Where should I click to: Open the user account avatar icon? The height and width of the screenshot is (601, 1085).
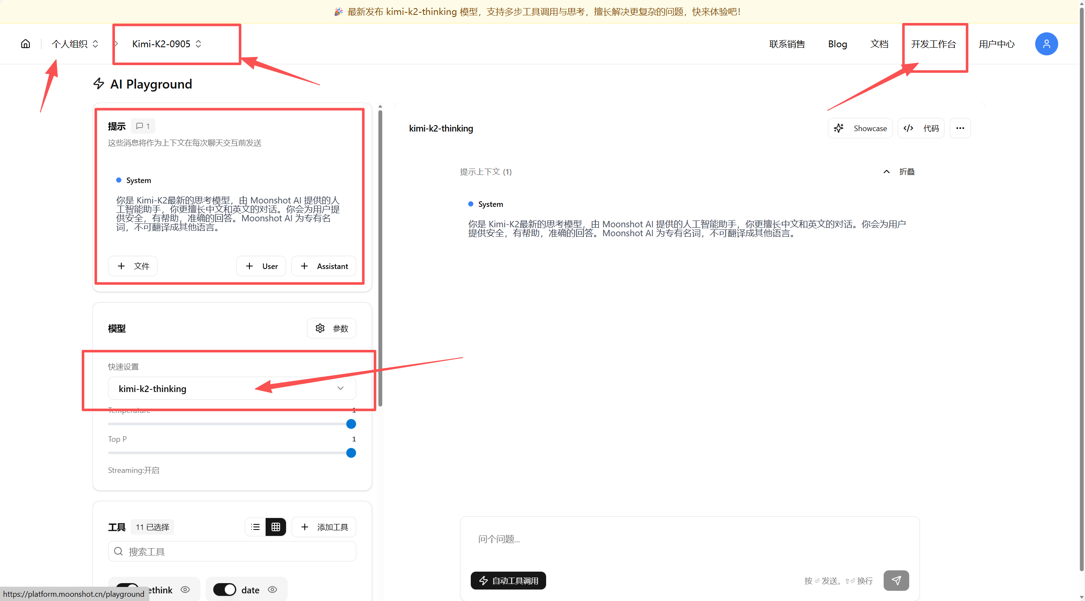point(1046,43)
